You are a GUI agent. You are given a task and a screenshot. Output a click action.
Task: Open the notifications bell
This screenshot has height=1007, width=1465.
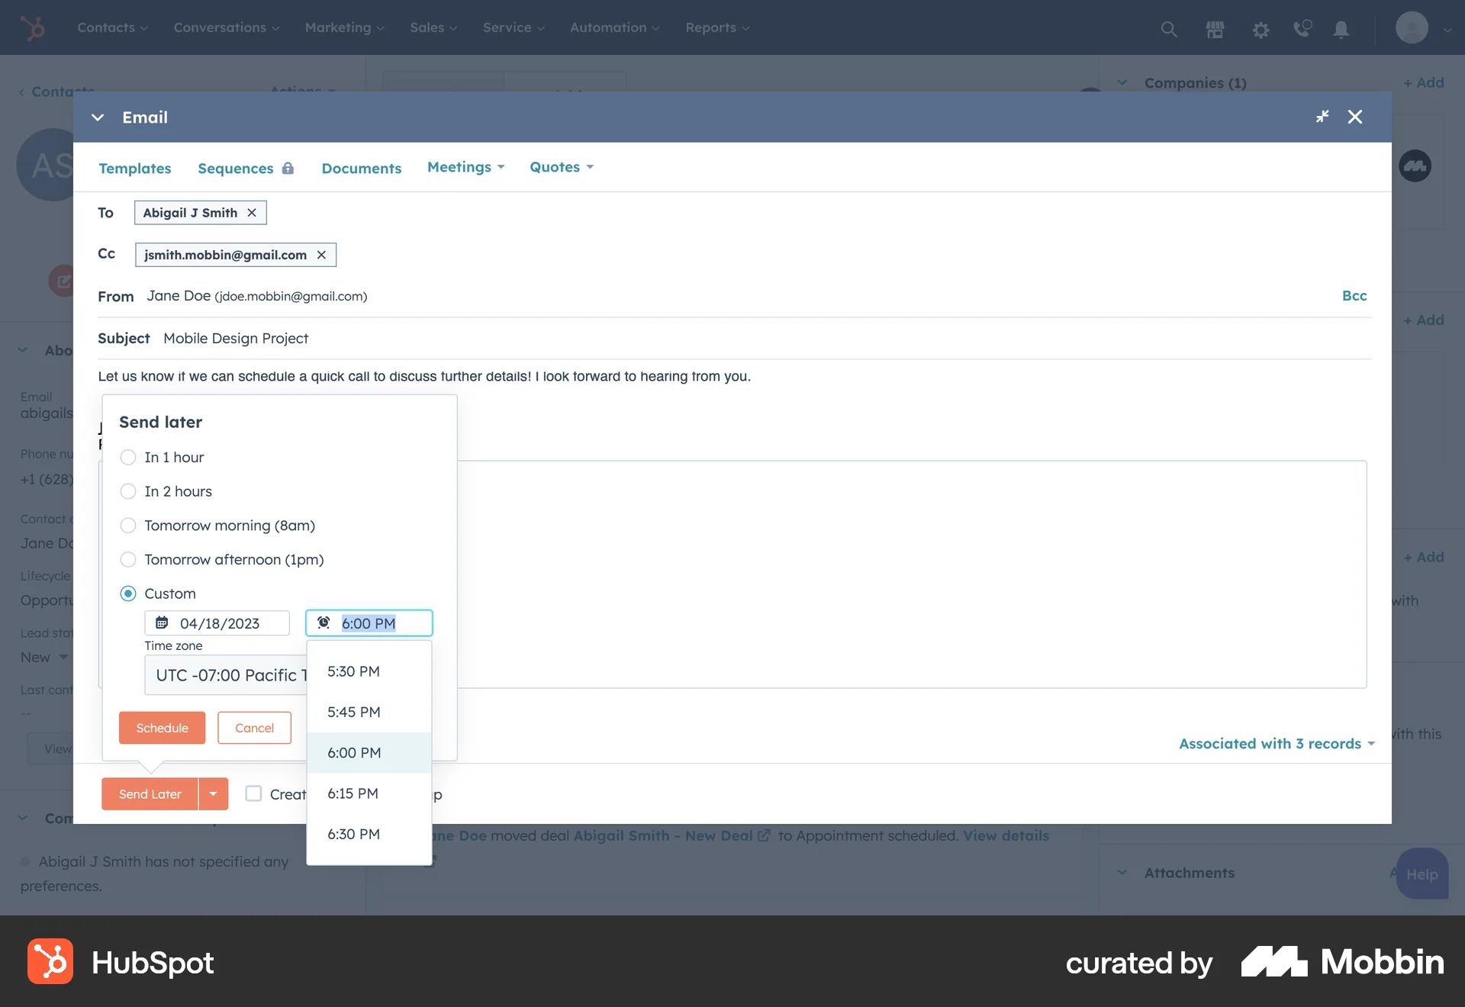(1341, 29)
